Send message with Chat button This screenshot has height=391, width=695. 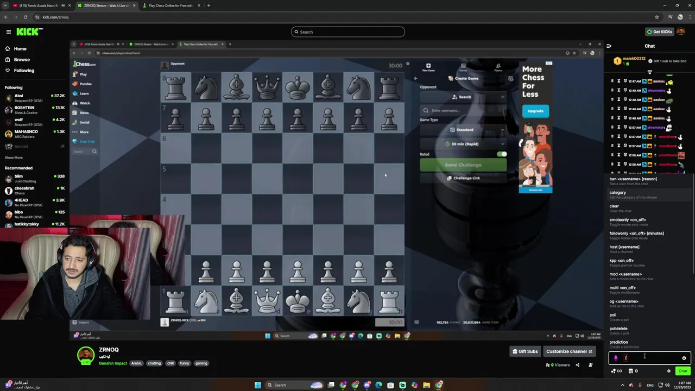[683, 371]
